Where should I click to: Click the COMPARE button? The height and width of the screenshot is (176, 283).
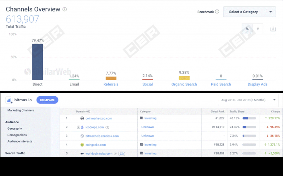[x=47, y=100]
